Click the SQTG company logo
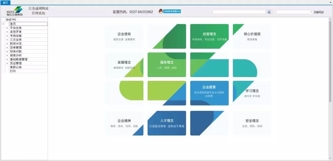Image resolution: width=333 pixels, height=161 pixels. [x=14, y=11]
